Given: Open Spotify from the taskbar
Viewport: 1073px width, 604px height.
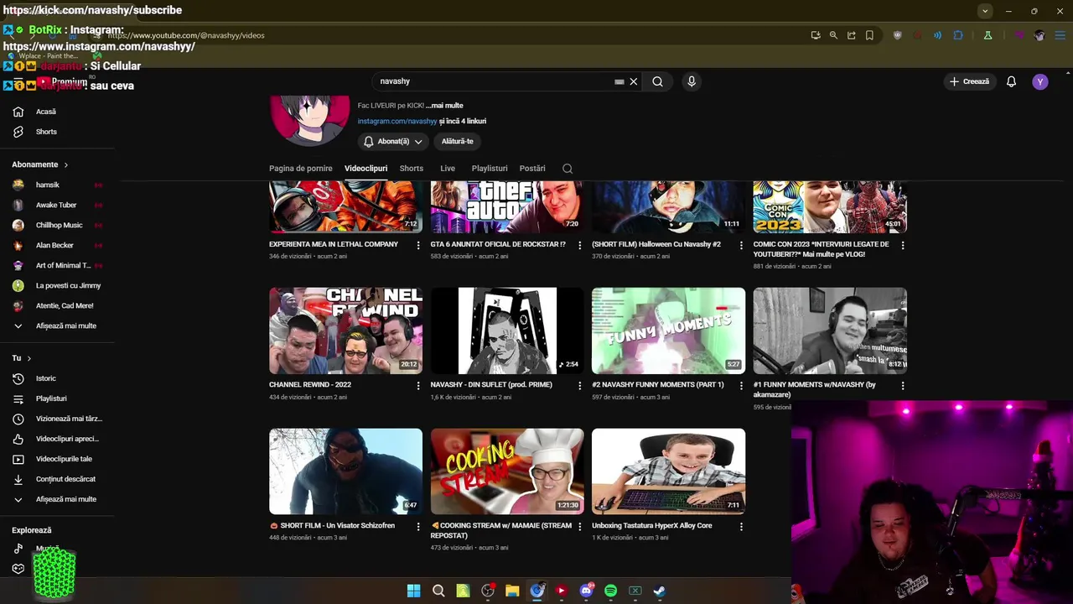Looking at the screenshot, I should (610, 591).
